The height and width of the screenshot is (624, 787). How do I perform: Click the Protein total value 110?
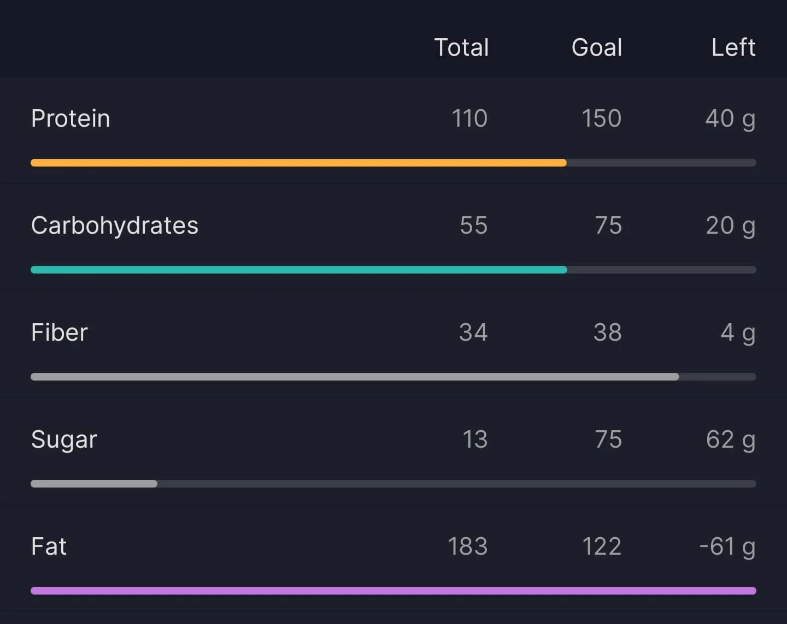pos(469,118)
